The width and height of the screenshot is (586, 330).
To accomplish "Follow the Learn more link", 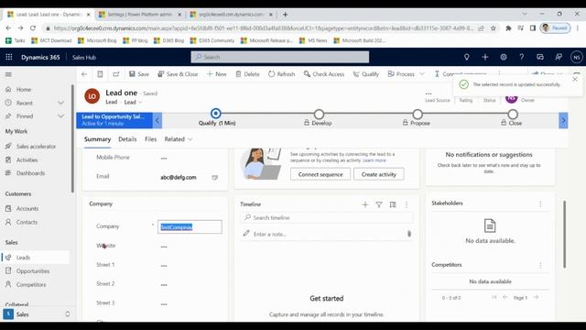I will [x=374, y=160].
